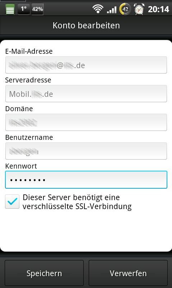The image size is (172, 288).
Task: Focus the Domäne input field
Action: 86,122
